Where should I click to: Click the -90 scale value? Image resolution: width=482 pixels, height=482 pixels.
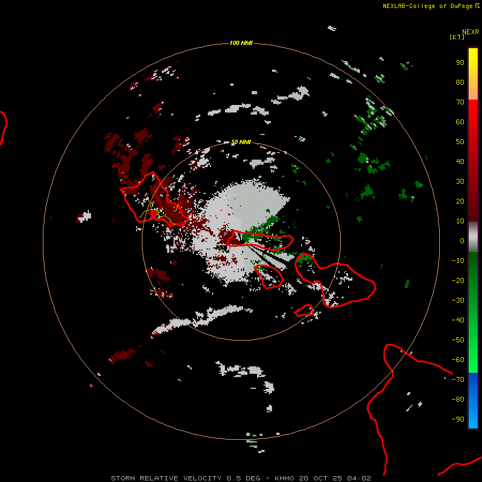458,419
